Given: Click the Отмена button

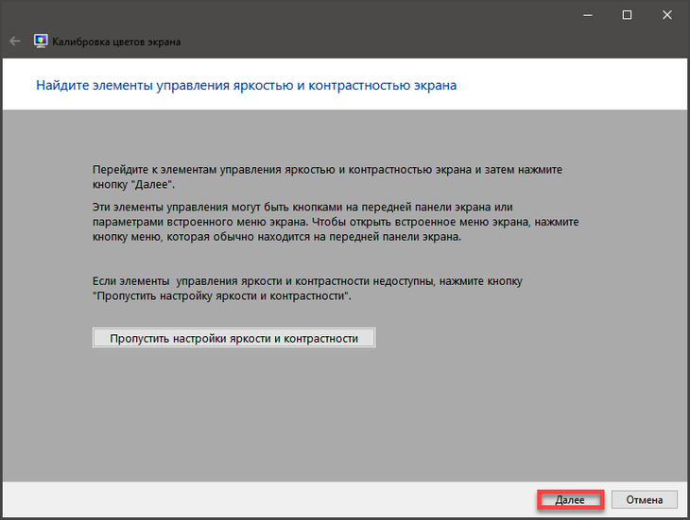Looking at the screenshot, I should point(645,500).
